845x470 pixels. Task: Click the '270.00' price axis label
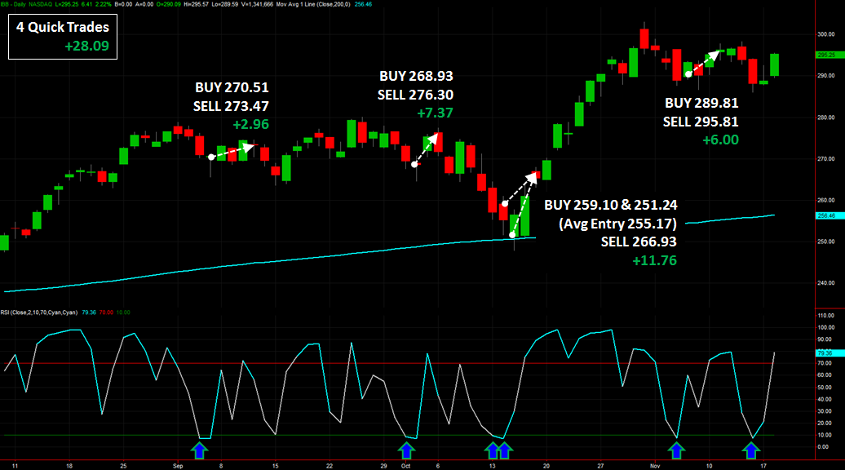pyautogui.click(x=826, y=159)
